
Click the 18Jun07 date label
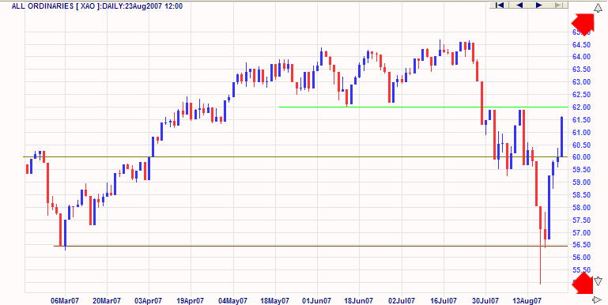pyautogui.click(x=360, y=301)
